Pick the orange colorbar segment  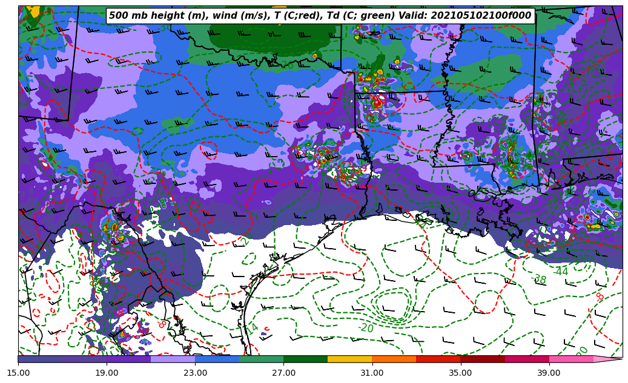click(394, 359)
